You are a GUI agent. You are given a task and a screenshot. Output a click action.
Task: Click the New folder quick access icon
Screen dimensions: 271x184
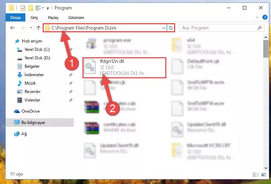click(31, 8)
